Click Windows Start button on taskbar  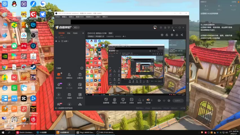[x=3, y=132]
